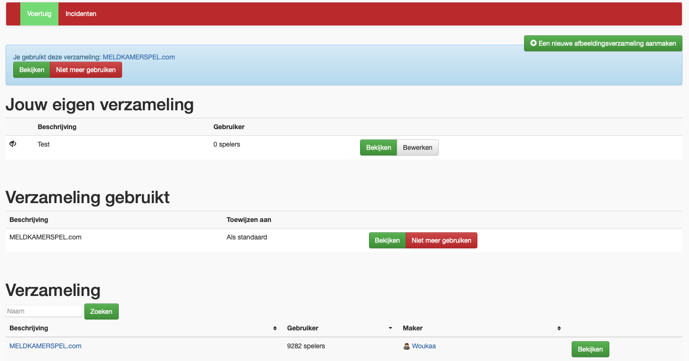The image size is (689, 361).
Task: View the Test collection with Bekijken
Action: pos(378,148)
